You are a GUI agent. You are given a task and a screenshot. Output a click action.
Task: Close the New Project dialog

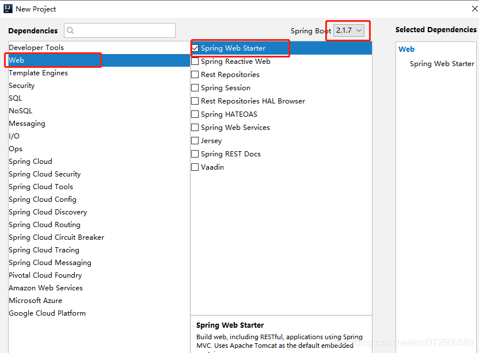pos(475,9)
